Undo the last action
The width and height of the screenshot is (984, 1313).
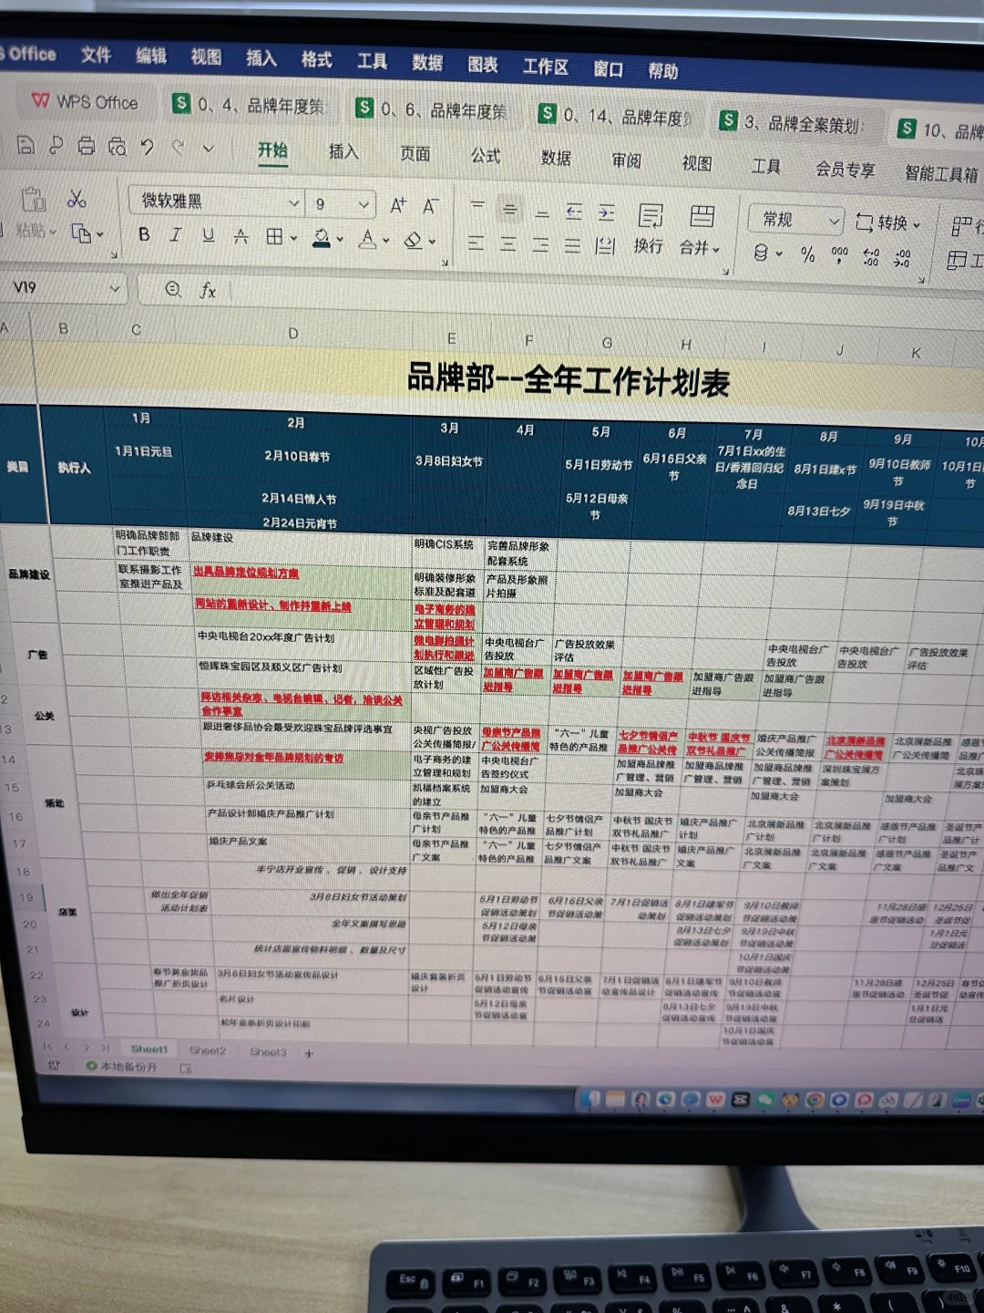(147, 147)
